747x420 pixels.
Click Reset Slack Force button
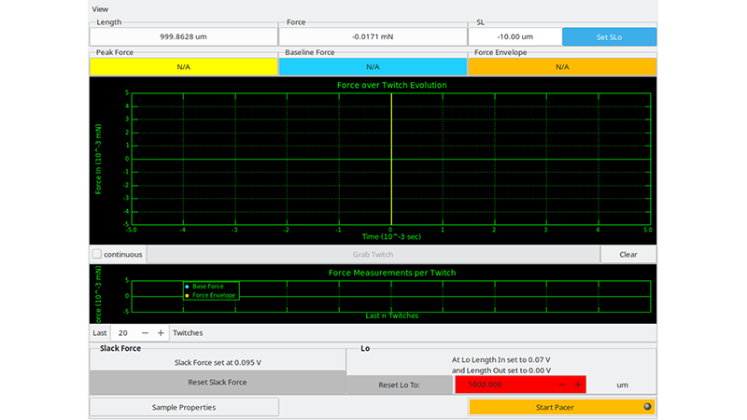[218, 382]
